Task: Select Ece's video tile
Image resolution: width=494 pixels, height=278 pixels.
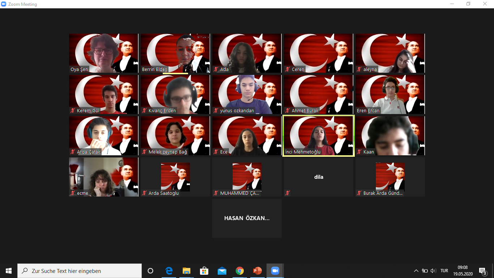Action: tap(247, 136)
